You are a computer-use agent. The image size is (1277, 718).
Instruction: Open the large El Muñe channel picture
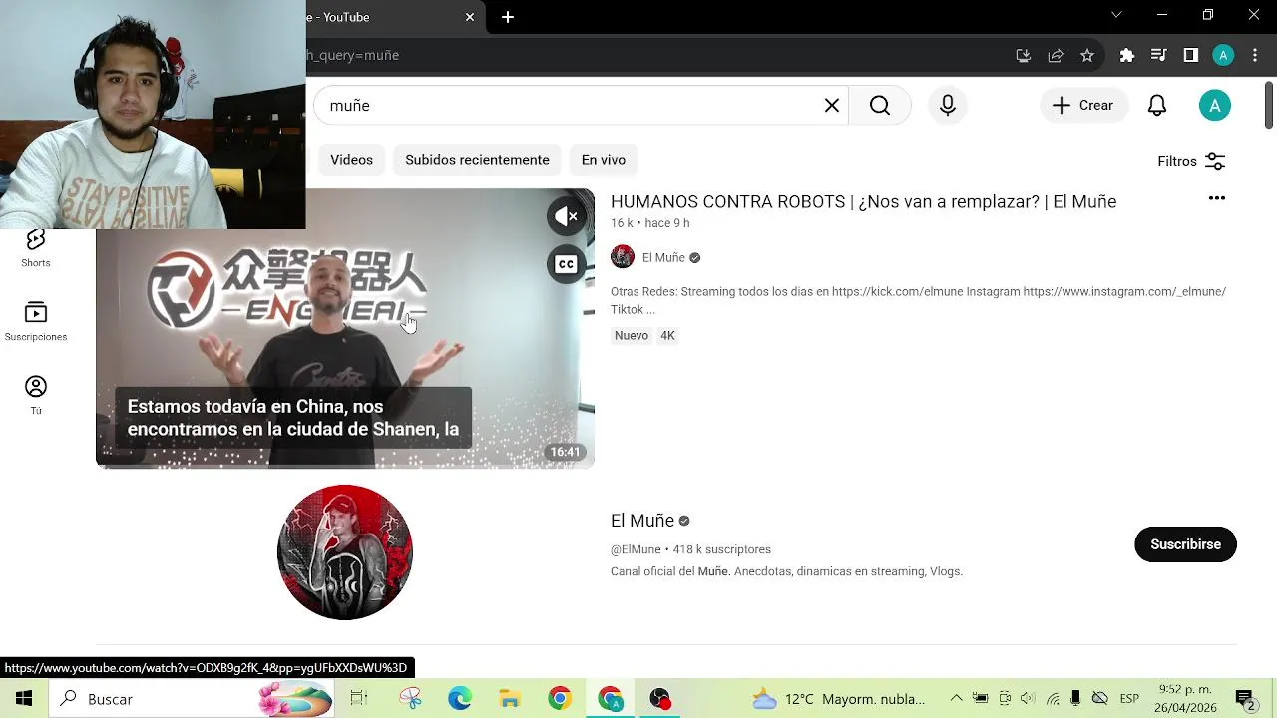[345, 552]
